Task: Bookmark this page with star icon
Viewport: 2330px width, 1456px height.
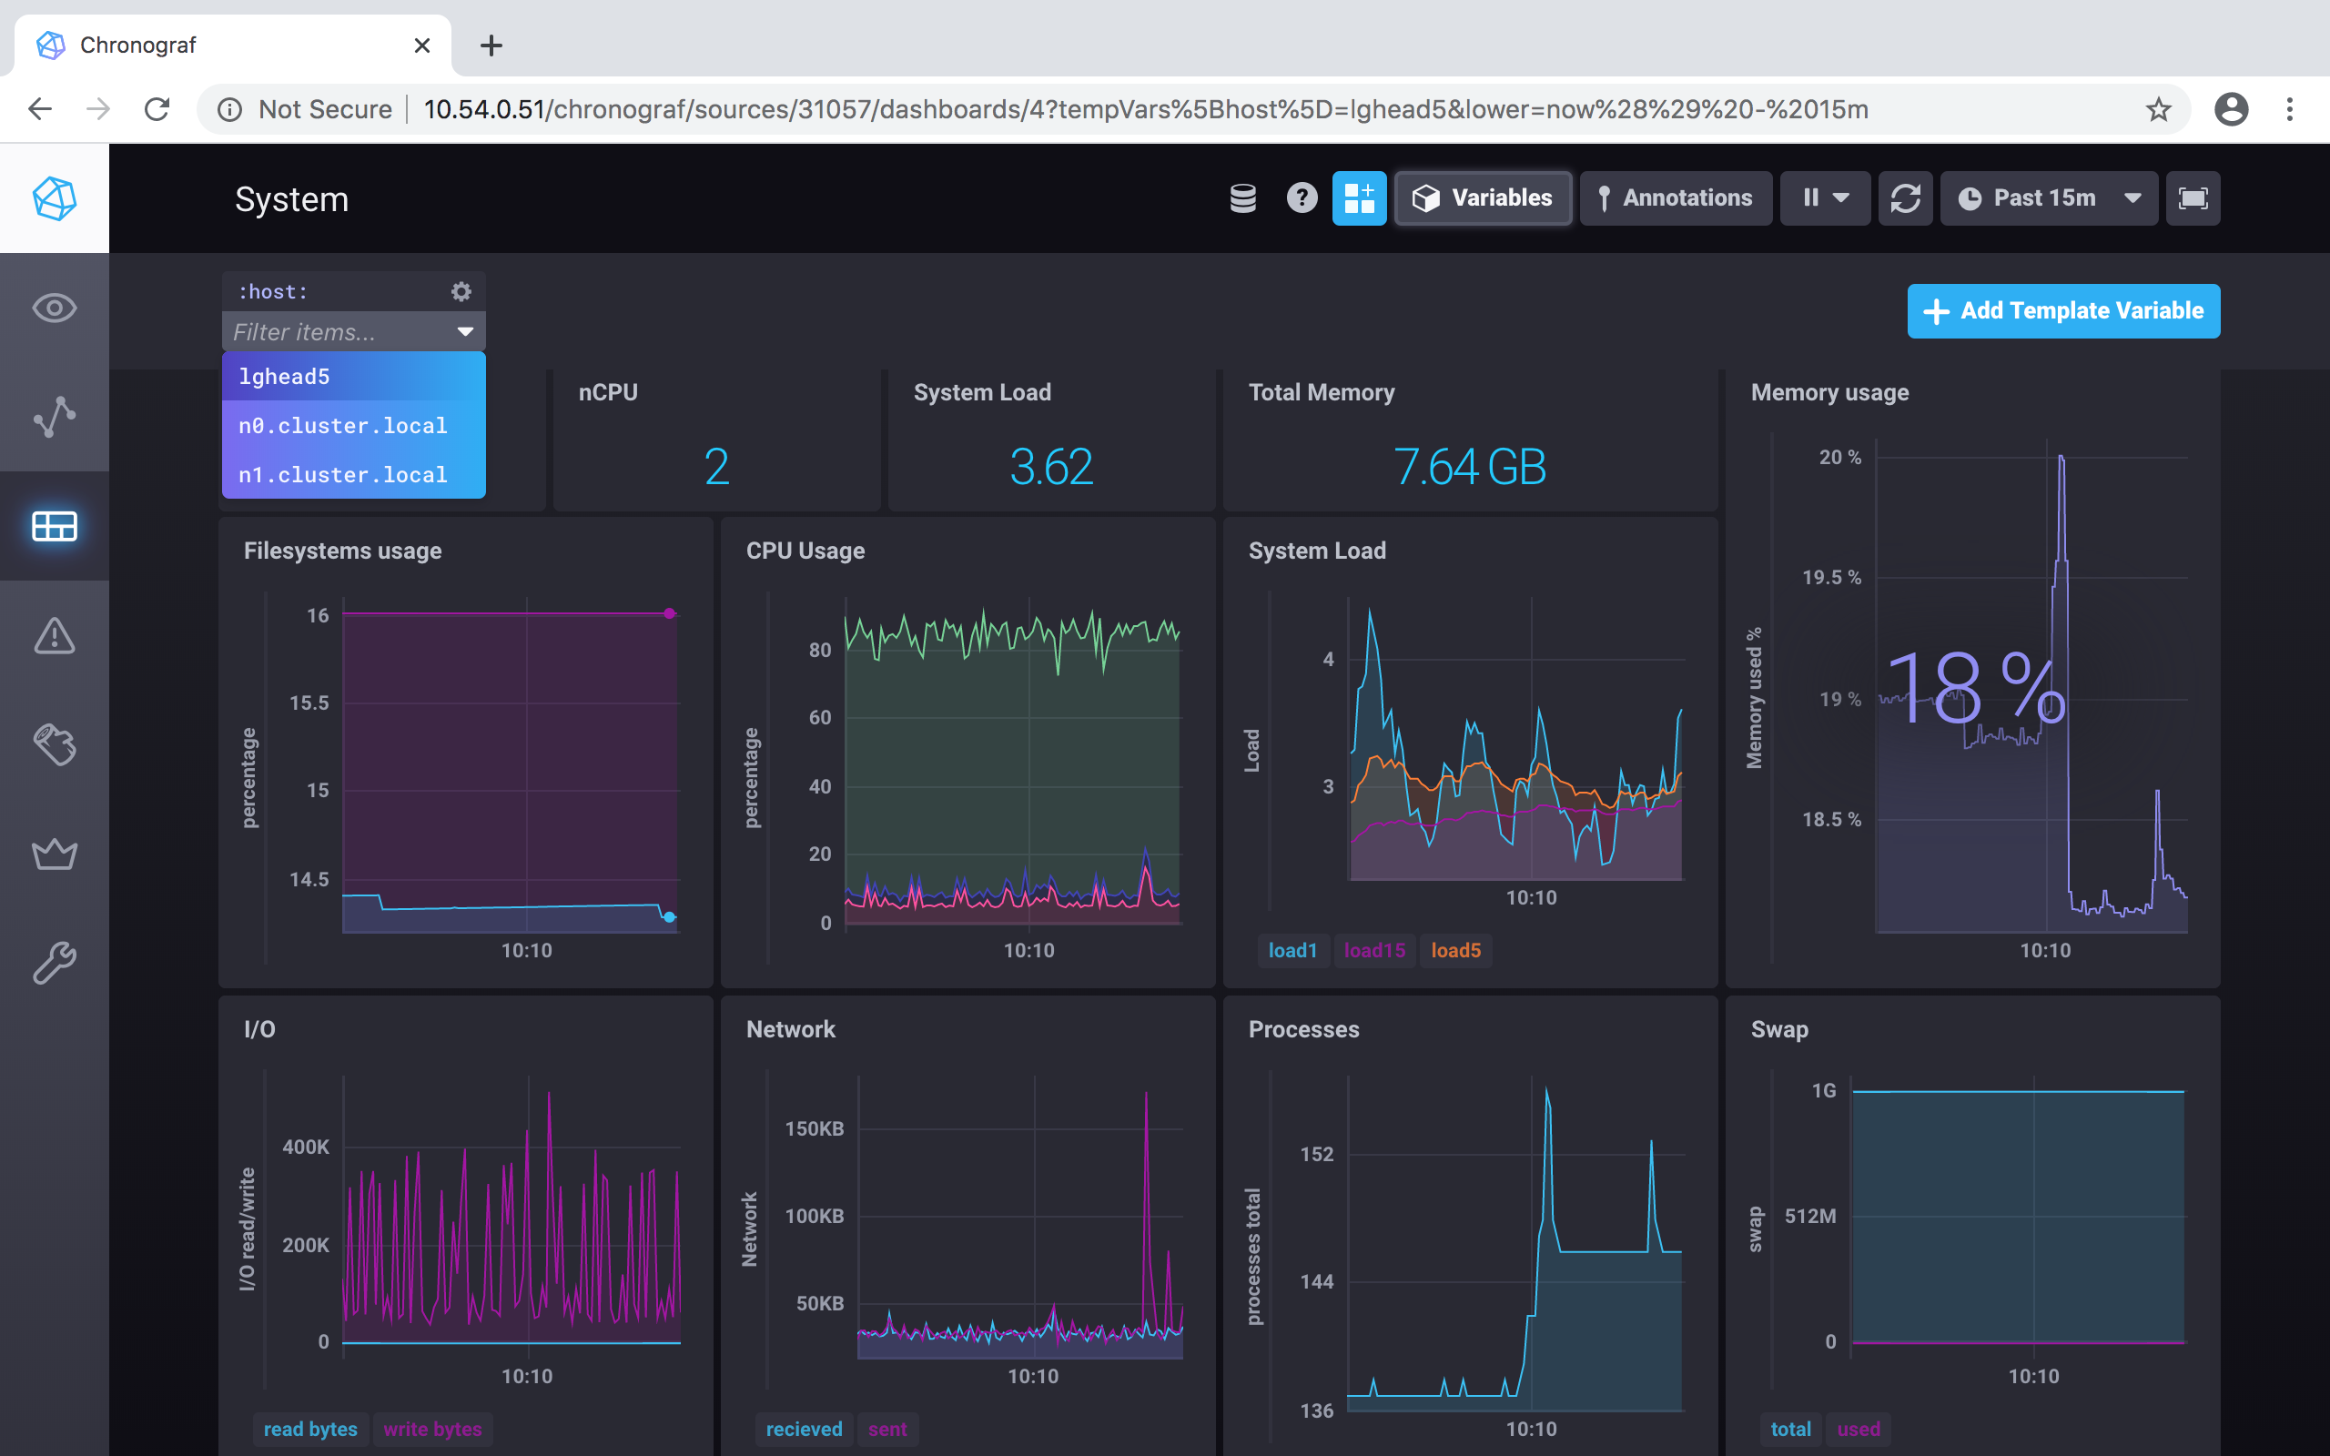Action: click(2159, 109)
